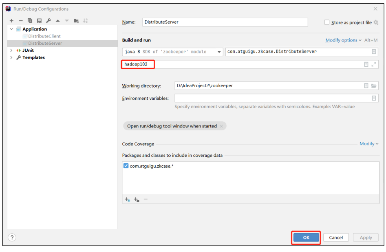
Task: Insert macro icon in Working directory field
Action: (366, 85)
